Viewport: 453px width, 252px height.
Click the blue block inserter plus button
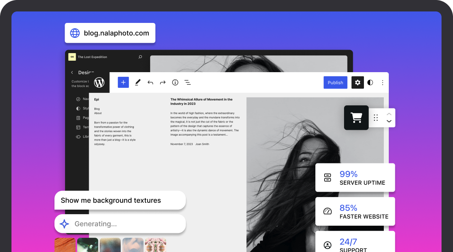pyautogui.click(x=123, y=82)
